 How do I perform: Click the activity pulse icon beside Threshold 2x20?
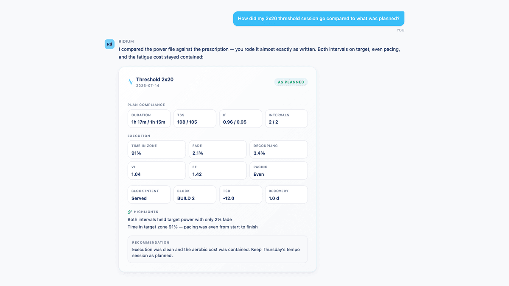coord(131,82)
